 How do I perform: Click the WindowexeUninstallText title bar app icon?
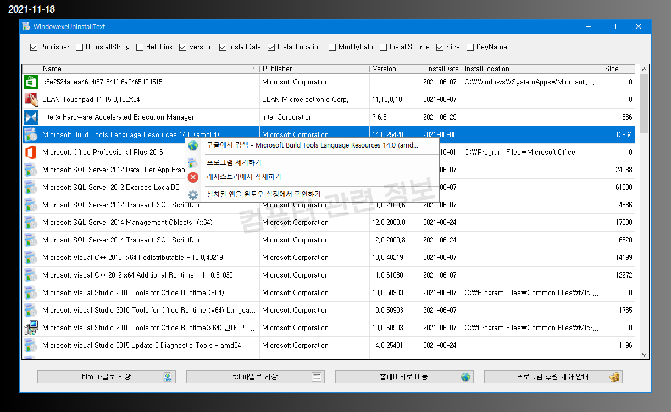26,26
